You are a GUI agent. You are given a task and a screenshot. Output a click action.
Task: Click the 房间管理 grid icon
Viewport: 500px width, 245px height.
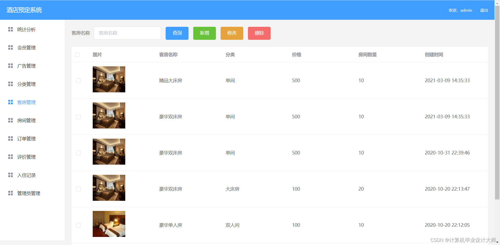coord(10,120)
